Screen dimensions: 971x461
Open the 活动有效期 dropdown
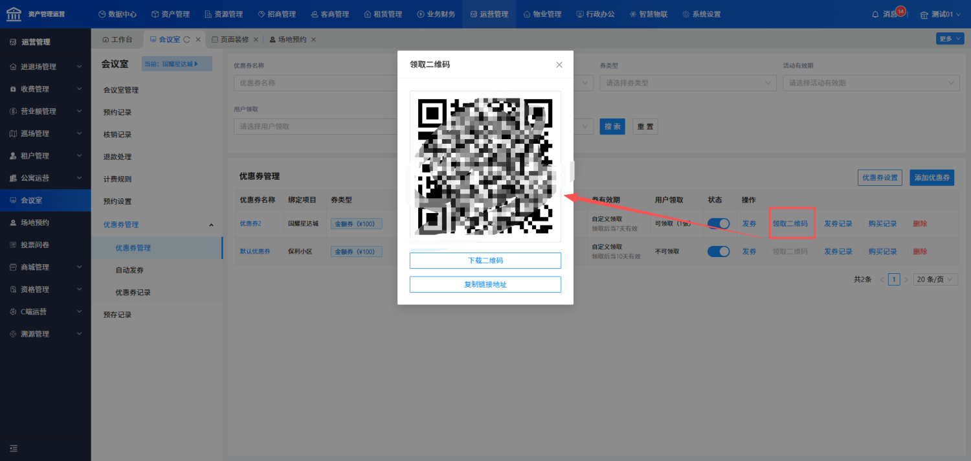coord(871,83)
